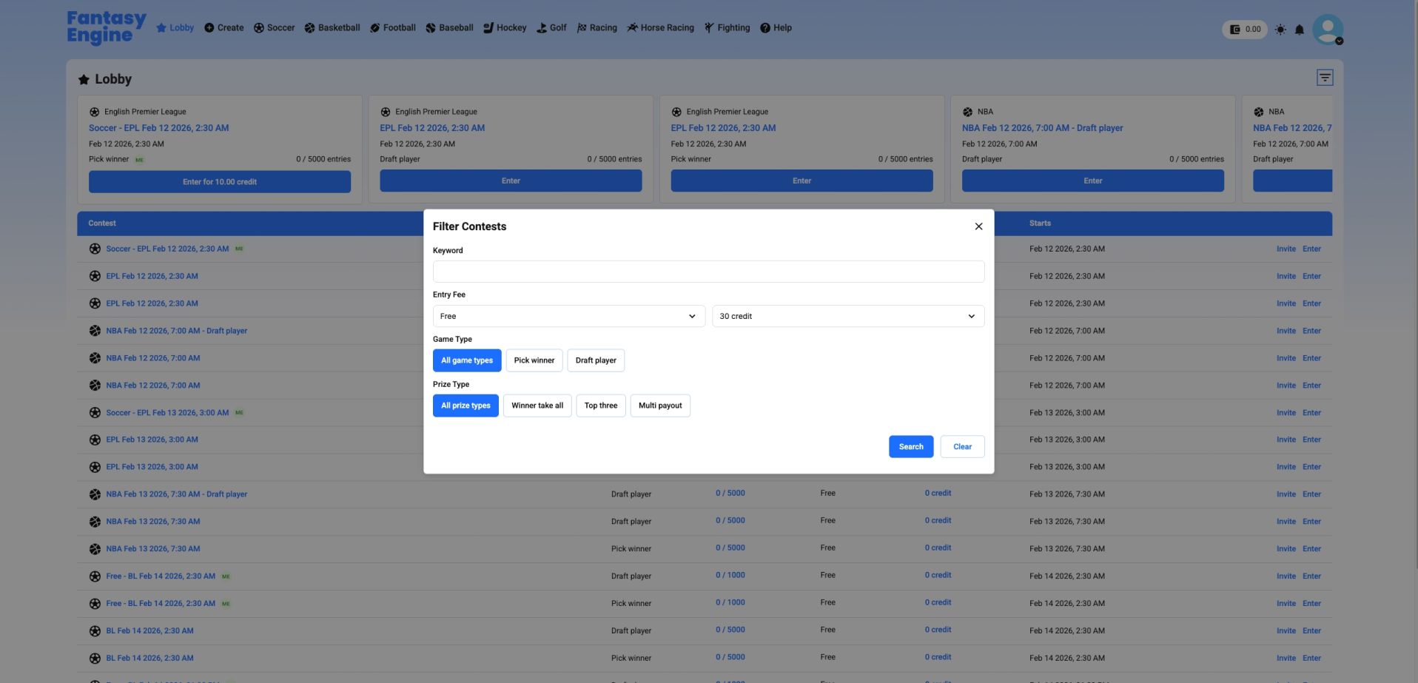Click the Keyword input field
Viewport: 1418px width, 683px height.
[x=708, y=272]
